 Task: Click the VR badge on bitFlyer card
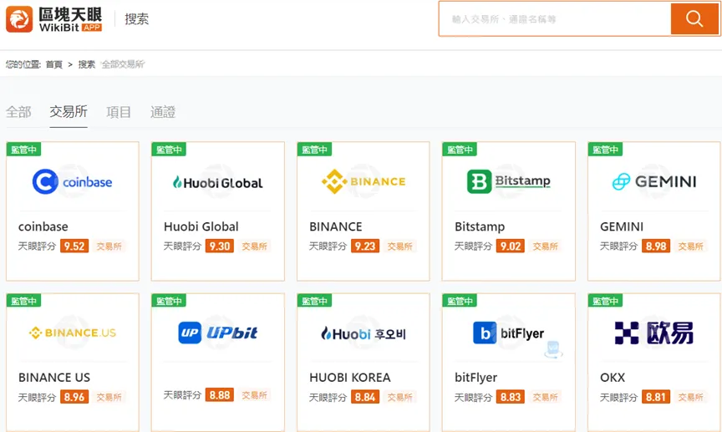pyautogui.click(x=553, y=349)
